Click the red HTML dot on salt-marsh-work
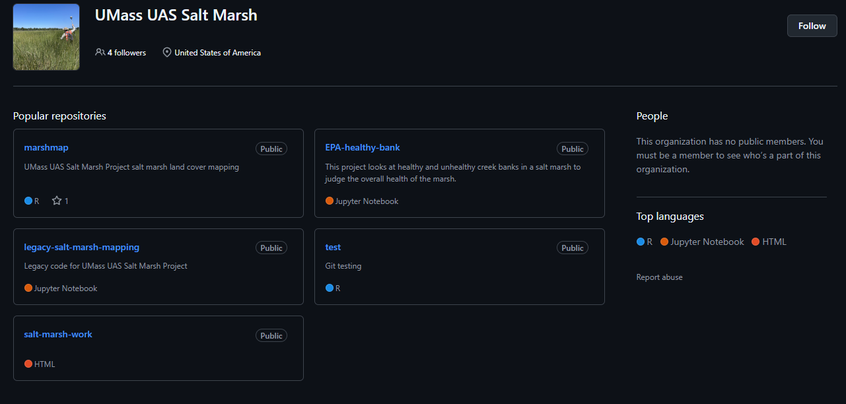 coord(28,364)
